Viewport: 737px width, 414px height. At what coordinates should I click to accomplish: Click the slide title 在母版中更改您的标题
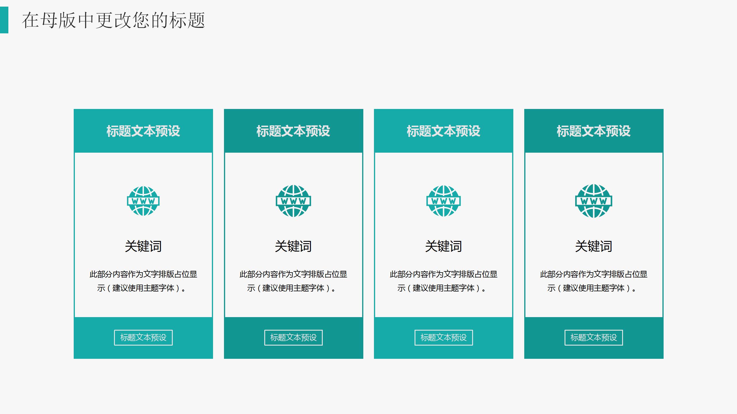click(113, 20)
